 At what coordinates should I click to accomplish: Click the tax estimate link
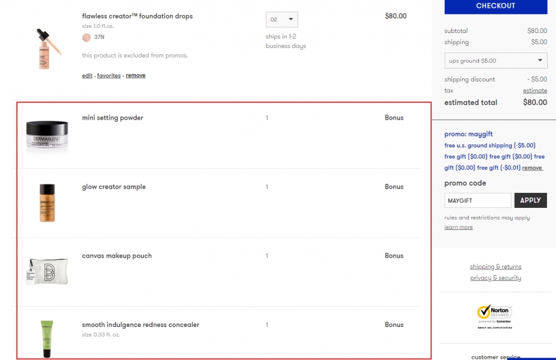(x=535, y=91)
